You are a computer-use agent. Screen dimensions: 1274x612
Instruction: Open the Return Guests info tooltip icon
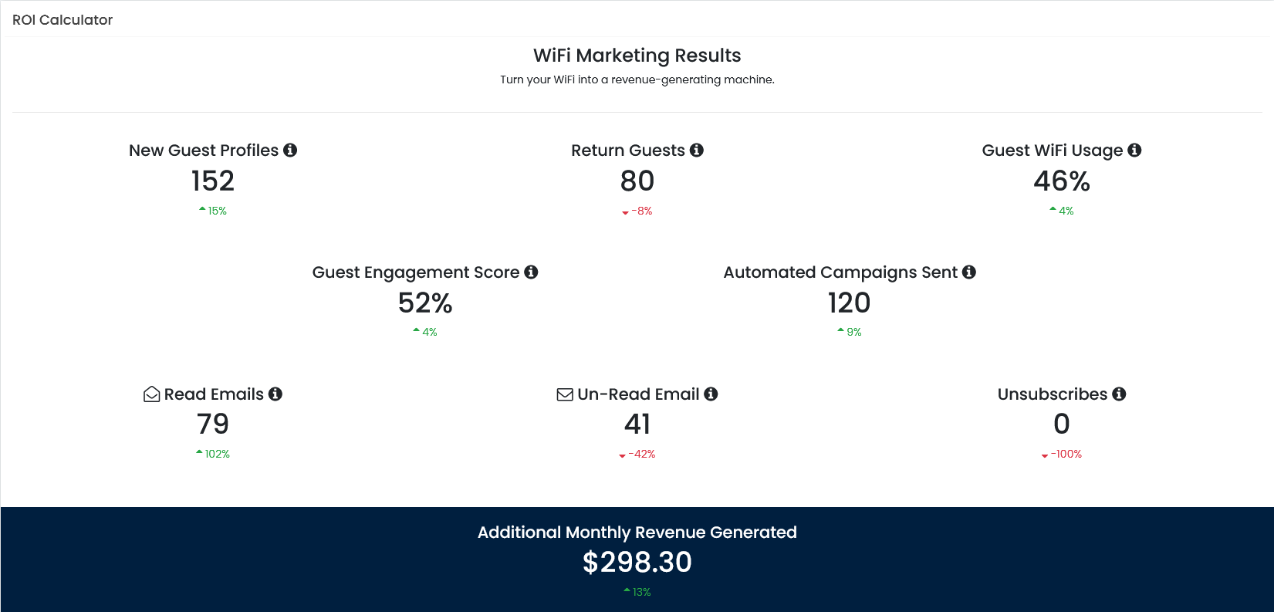coord(697,150)
